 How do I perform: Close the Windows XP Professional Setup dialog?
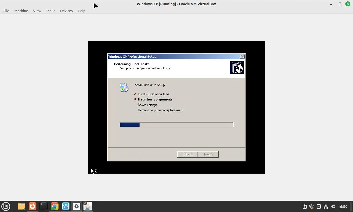pyautogui.click(x=242, y=57)
